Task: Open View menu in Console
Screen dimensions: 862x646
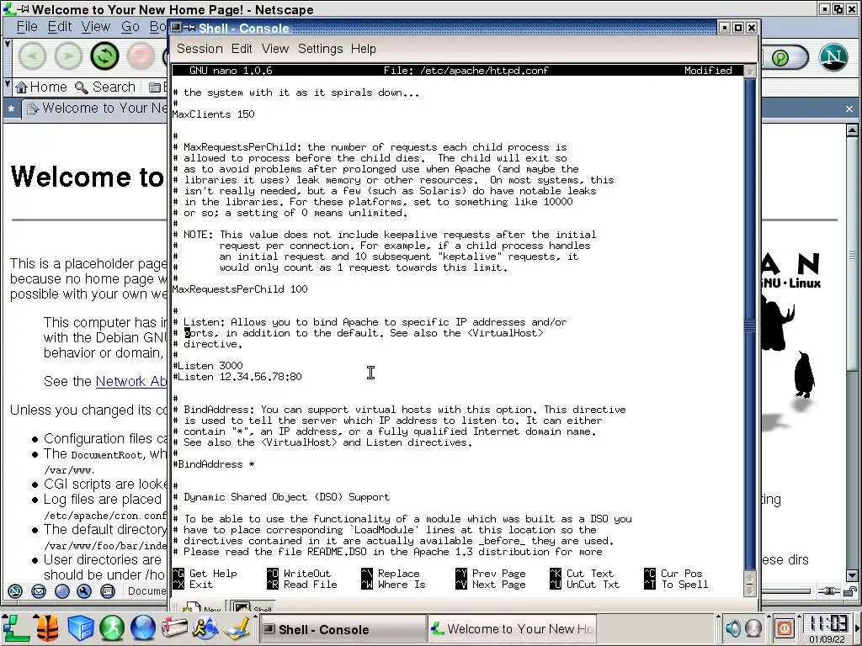Action: (x=275, y=48)
